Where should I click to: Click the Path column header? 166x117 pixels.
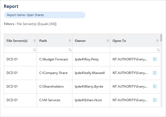tap(55, 41)
